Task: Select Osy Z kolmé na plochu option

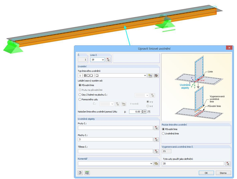Action: 93,95
